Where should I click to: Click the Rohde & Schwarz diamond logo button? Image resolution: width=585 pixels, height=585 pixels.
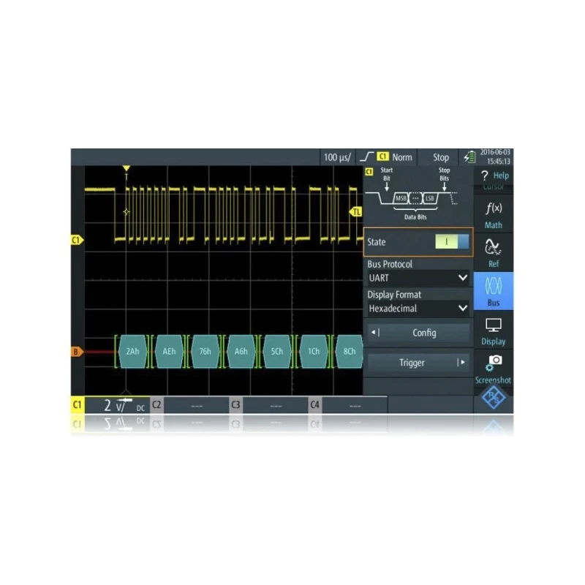(x=494, y=399)
